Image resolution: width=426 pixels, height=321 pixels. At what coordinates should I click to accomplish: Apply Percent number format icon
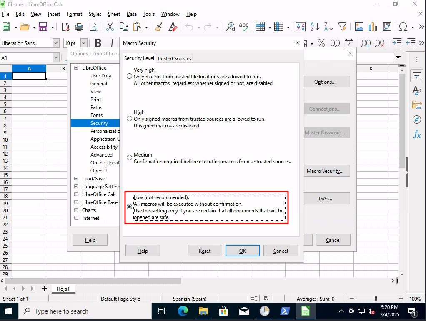321,43
